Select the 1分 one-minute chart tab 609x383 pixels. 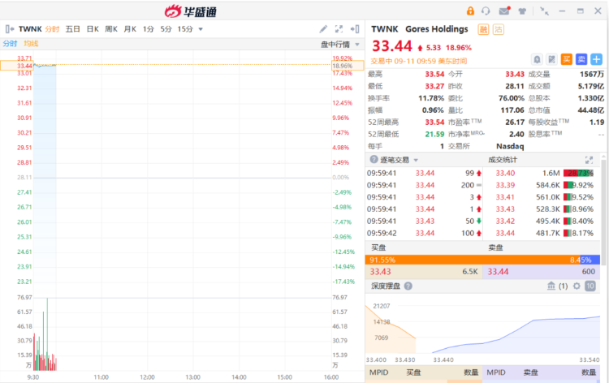149,29
